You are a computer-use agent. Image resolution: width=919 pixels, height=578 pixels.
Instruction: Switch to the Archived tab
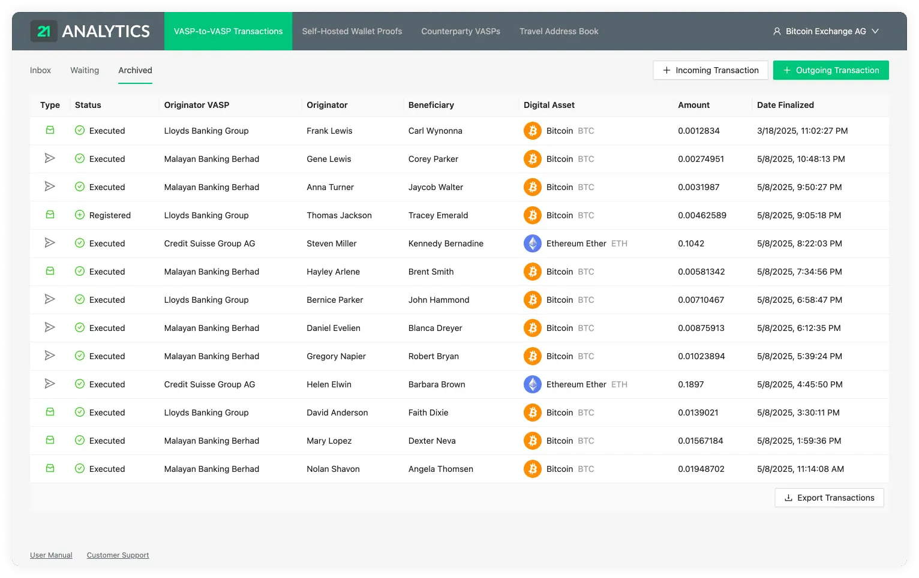coord(135,70)
